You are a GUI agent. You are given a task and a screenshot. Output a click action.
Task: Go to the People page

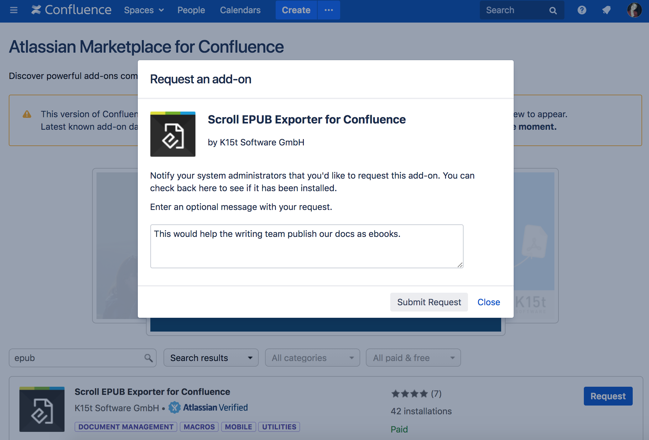(x=191, y=10)
